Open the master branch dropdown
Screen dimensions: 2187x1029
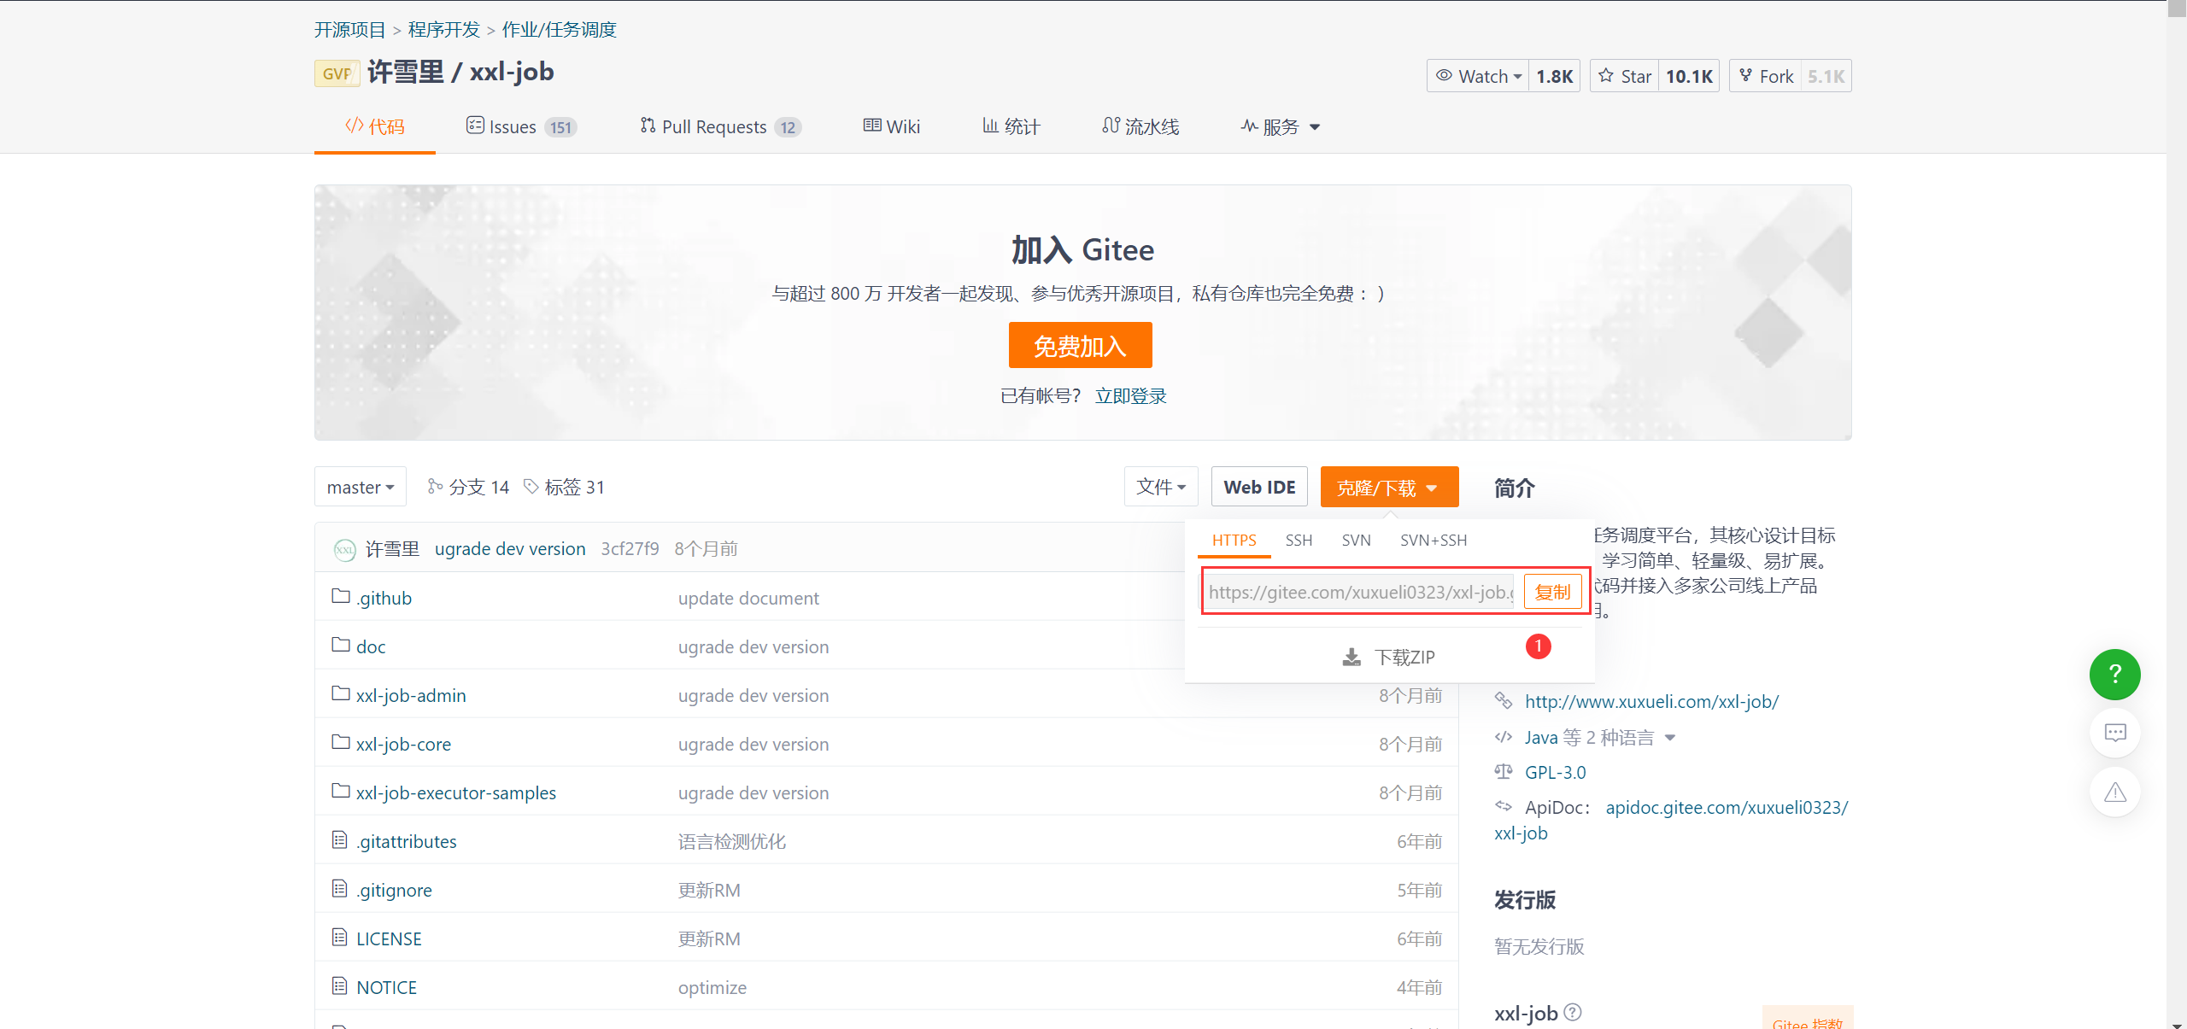(x=361, y=487)
